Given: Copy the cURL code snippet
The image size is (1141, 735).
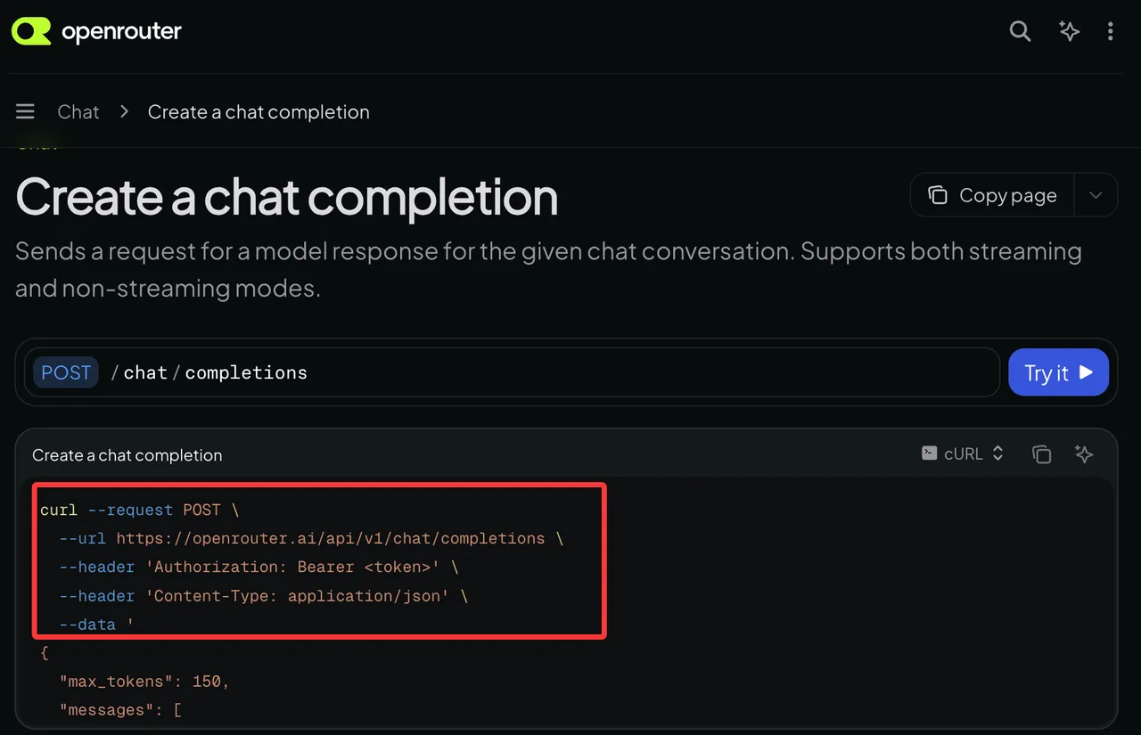Looking at the screenshot, I should coord(1041,454).
